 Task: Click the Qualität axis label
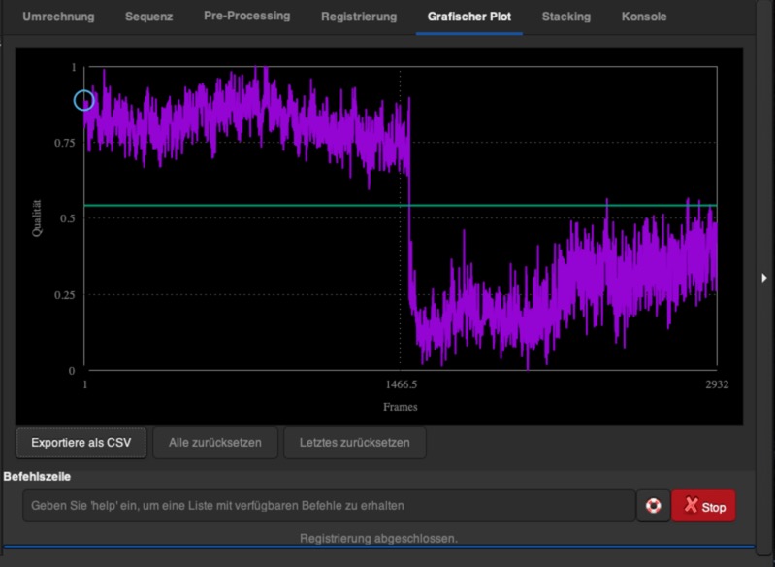pyautogui.click(x=38, y=218)
